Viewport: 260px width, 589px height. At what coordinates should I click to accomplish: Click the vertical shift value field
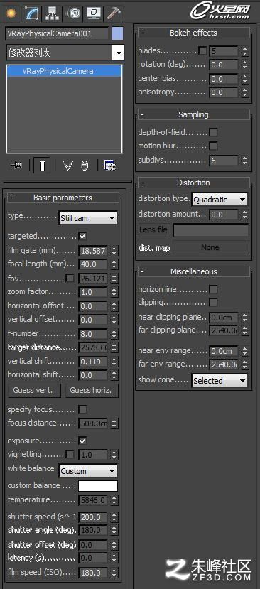point(93,362)
